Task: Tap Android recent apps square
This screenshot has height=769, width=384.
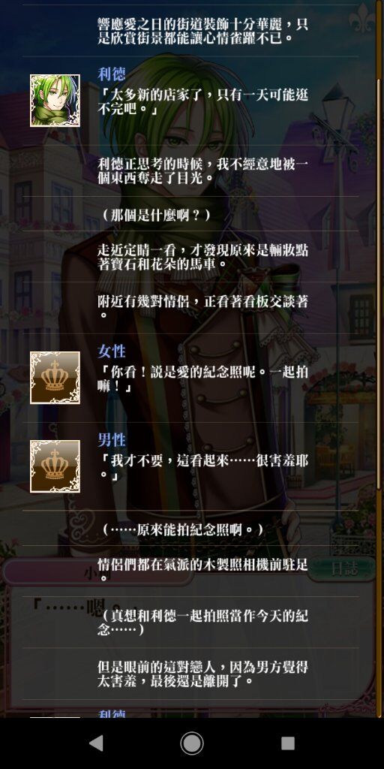Action: tap(287, 743)
